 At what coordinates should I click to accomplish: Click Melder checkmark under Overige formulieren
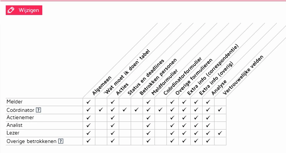pyautogui.click(x=172, y=102)
